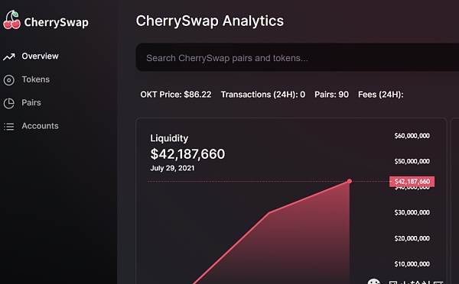Click the pink $42,187,660 axis price label
The width and height of the screenshot is (459, 284).
pyautogui.click(x=412, y=182)
